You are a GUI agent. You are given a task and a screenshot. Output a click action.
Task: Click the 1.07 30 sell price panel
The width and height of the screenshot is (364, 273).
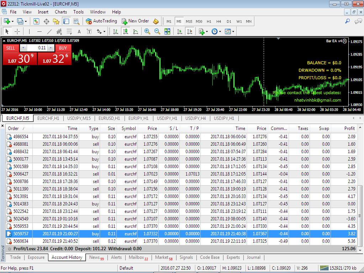20,58
